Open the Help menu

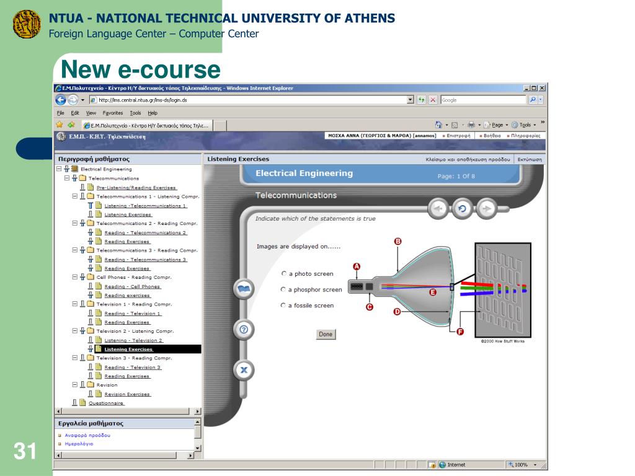(153, 113)
